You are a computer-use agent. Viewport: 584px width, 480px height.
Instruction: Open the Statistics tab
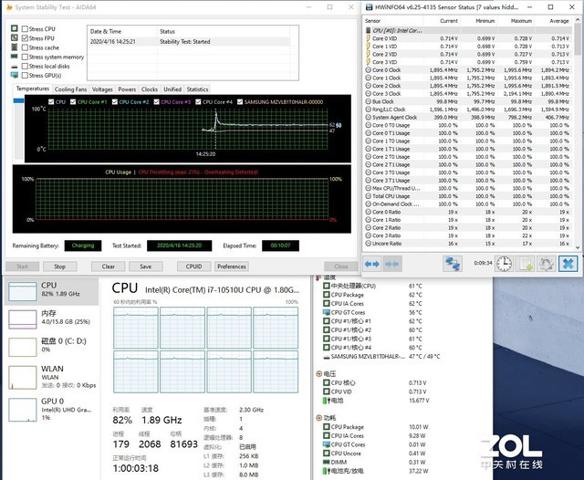(197, 89)
